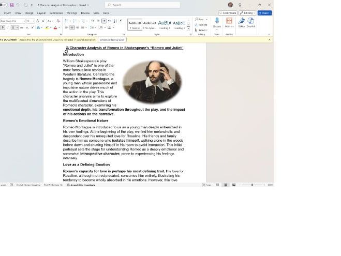
Task: Decrease font size with the smaller A
Action: tap(43, 21)
